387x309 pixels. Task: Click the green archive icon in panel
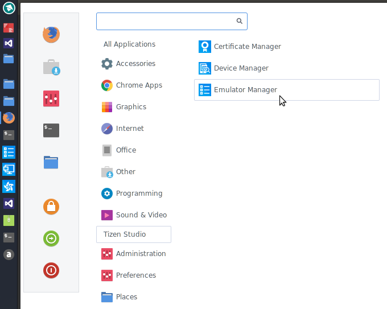[9, 220]
